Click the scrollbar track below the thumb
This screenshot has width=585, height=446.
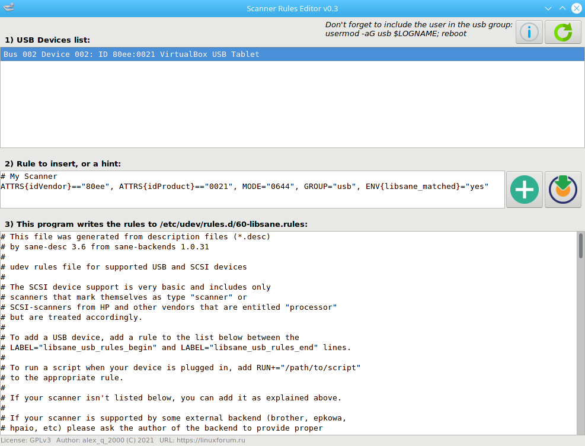pyautogui.click(x=581, y=355)
